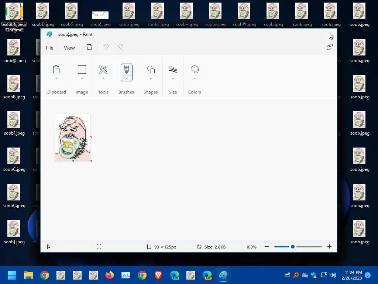Zoom in with the plus button
The height and width of the screenshot is (284, 378).
[x=329, y=247]
